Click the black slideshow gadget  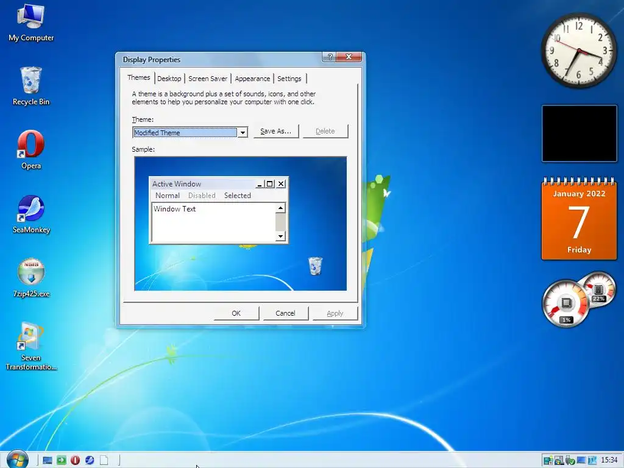click(579, 133)
